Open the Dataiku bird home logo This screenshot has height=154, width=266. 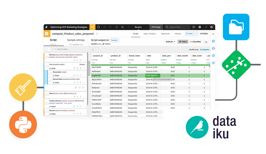[x=46, y=27]
